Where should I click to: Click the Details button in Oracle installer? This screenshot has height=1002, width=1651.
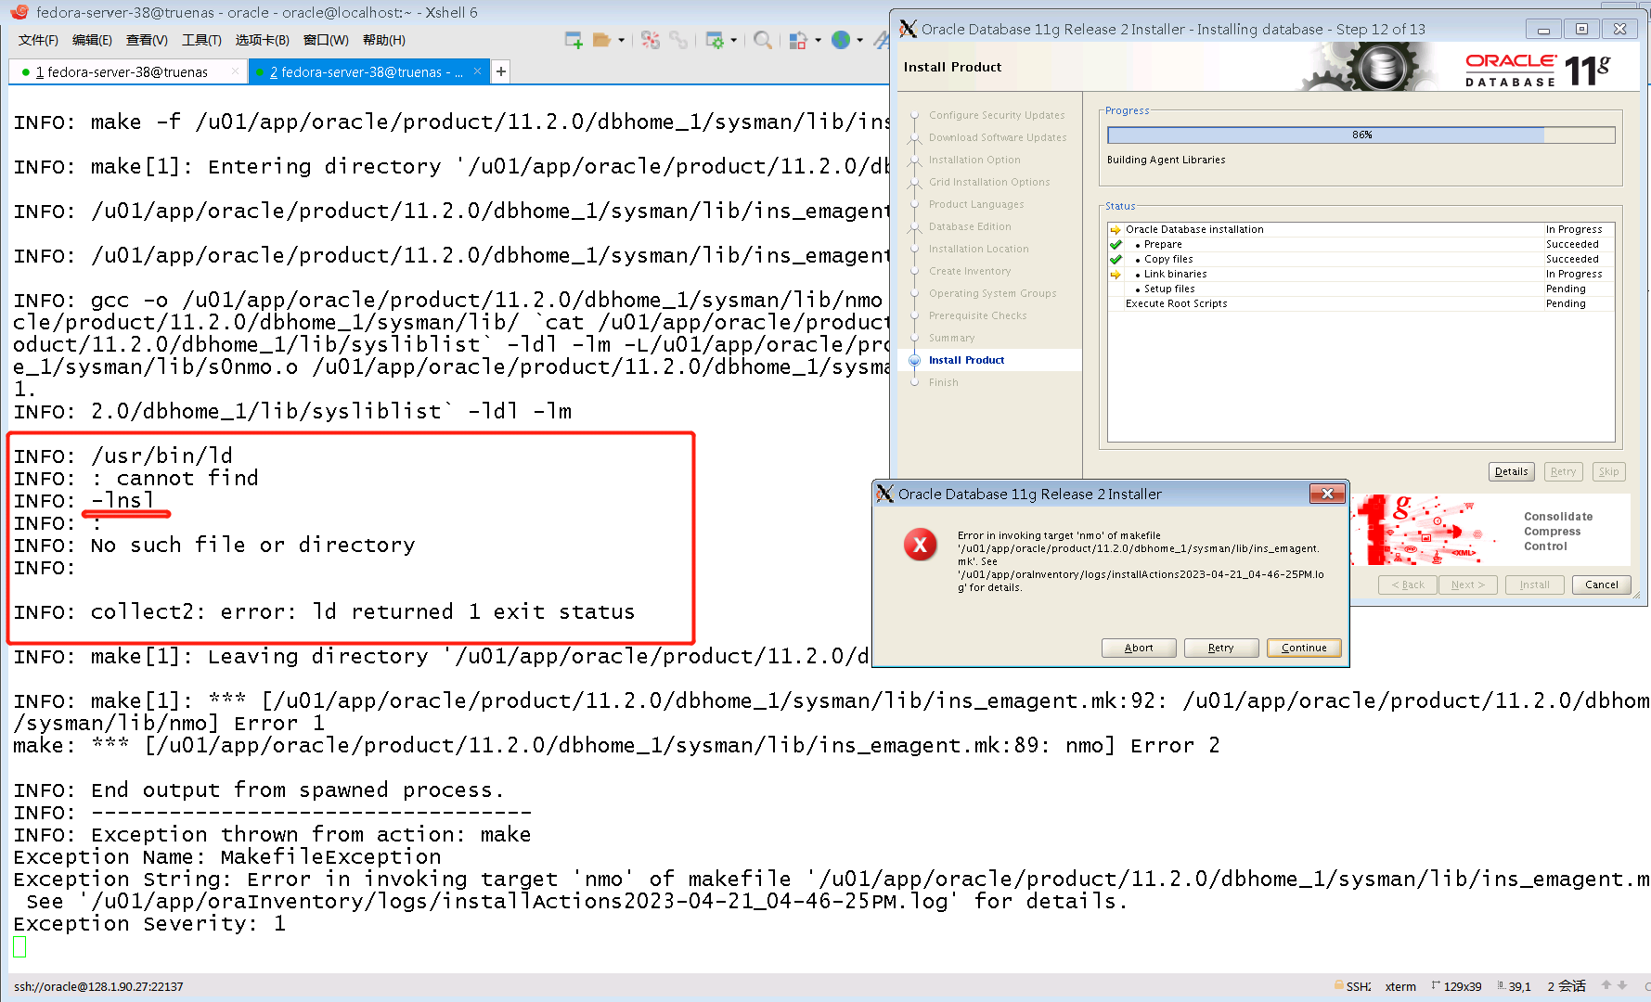(x=1511, y=471)
